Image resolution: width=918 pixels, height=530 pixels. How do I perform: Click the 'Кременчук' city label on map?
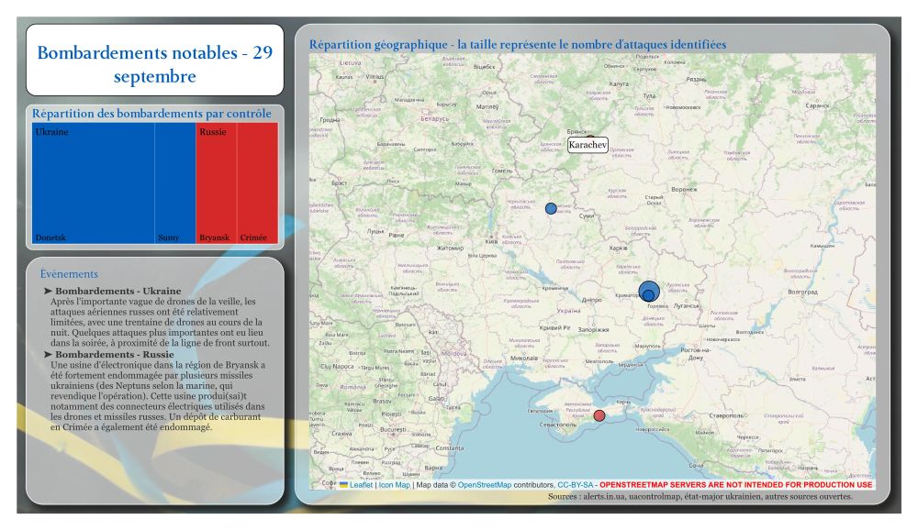(555, 289)
